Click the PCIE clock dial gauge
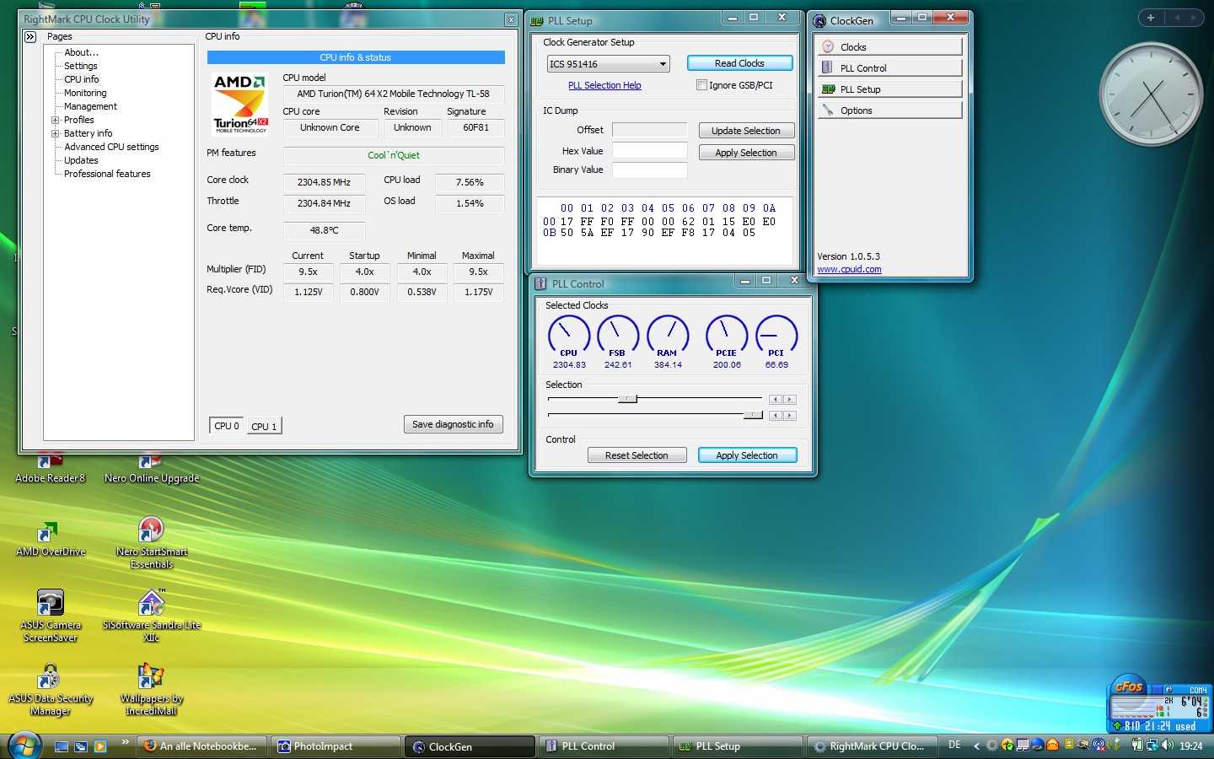Viewport: 1214px width, 759px height. pos(727,335)
